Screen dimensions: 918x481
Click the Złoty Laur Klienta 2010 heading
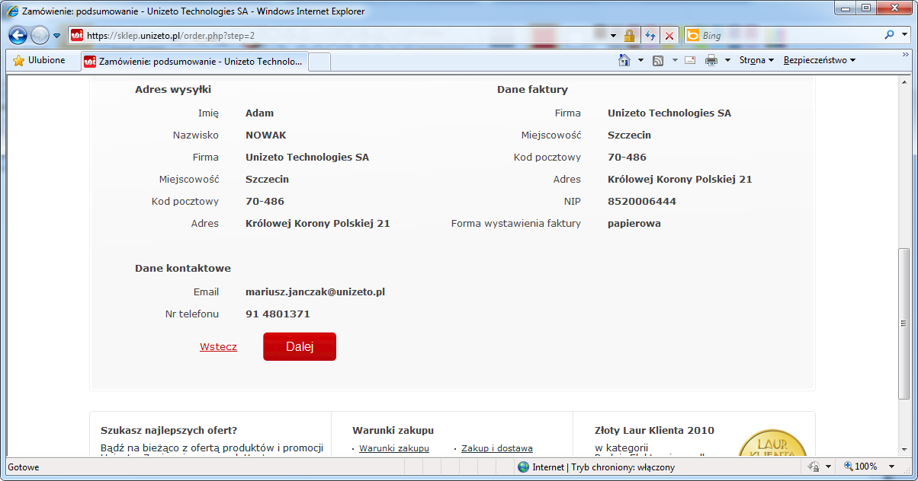click(x=655, y=431)
